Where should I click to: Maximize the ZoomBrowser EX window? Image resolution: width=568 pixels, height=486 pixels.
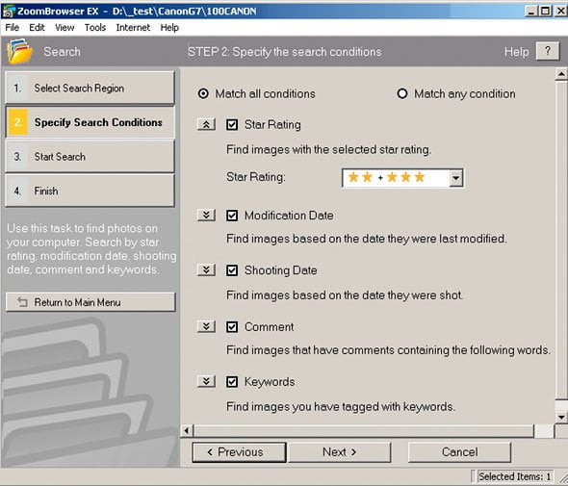point(545,12)
